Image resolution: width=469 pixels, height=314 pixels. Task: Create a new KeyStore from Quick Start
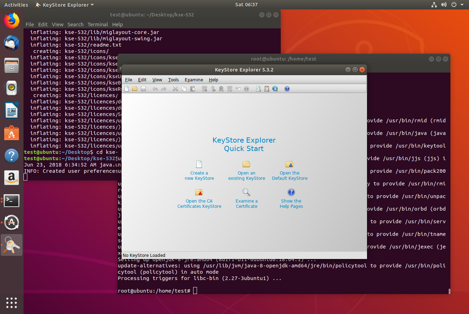[x=199, y=171]
